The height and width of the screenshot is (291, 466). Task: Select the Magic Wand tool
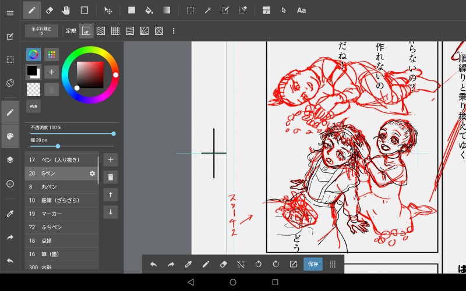[x=208, y=10]
